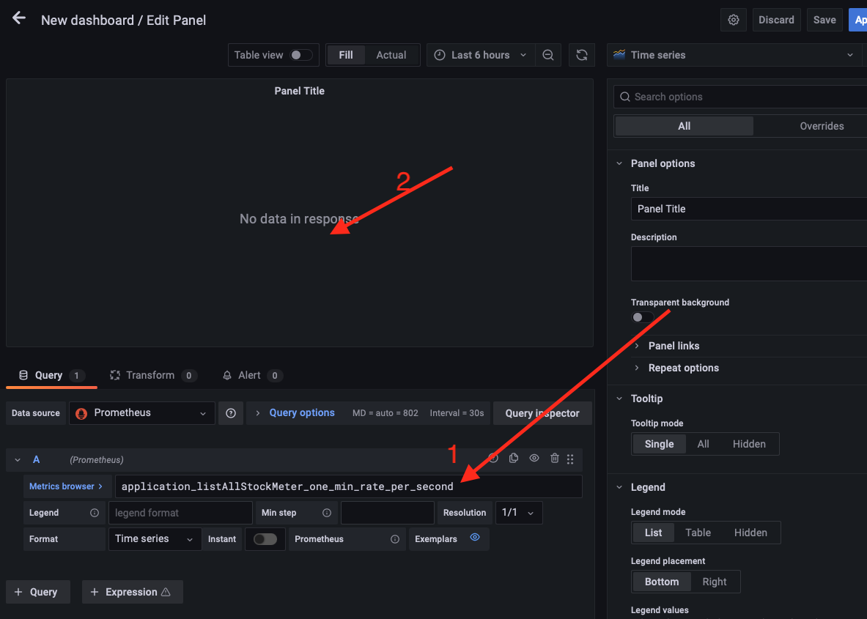Add a new Expression
This screenshot has width=867, height=619.
132,592
